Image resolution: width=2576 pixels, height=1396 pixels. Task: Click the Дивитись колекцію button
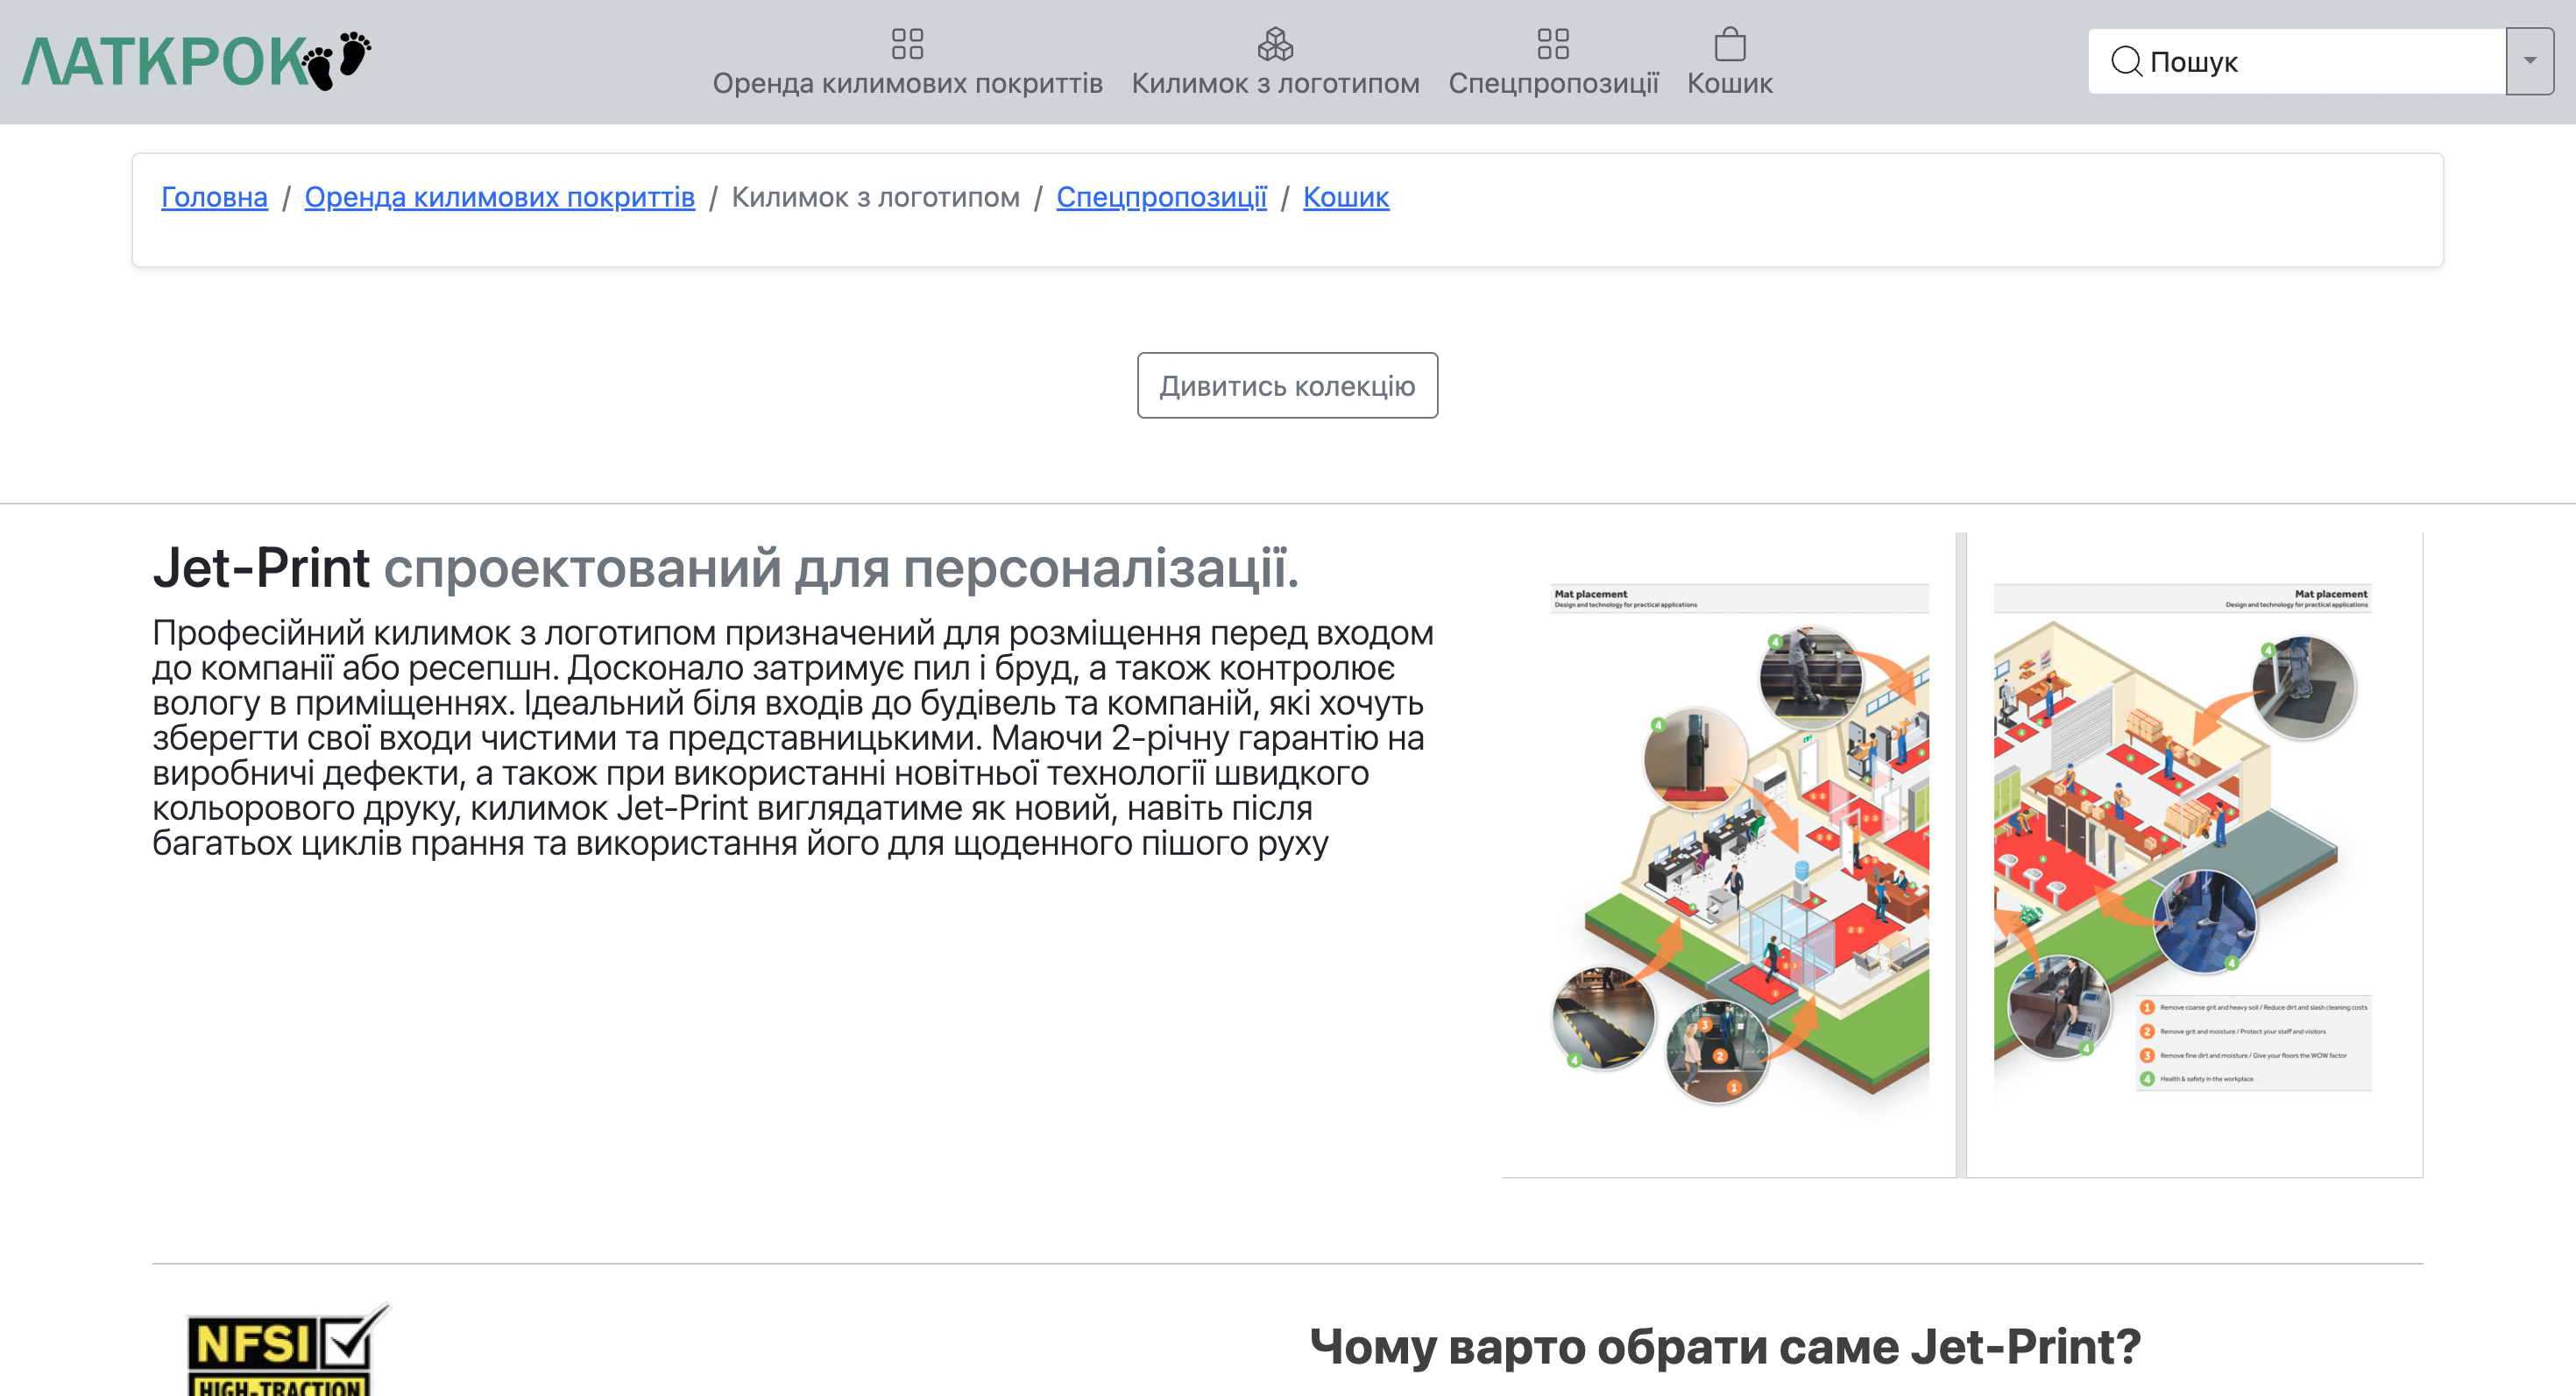point(1288,385)
